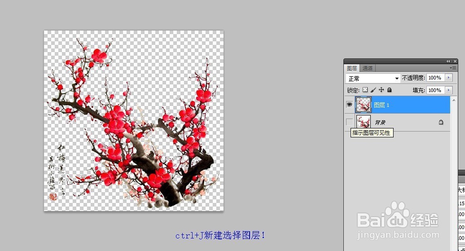Click the lock icon on 背景 layer
Image resolution: width=465 pixels, height=251 pixels.
[441, 122]
